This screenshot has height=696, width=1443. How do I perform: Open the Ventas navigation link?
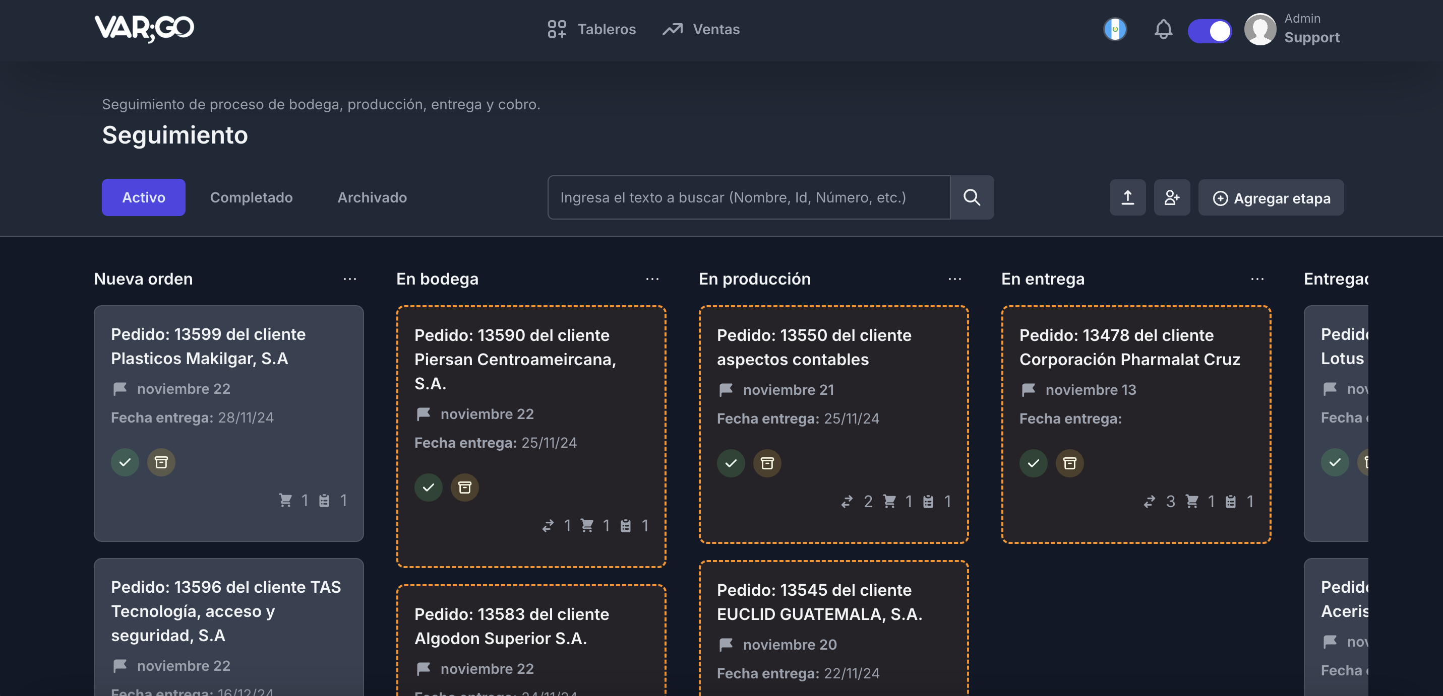[x=701, y=29]
